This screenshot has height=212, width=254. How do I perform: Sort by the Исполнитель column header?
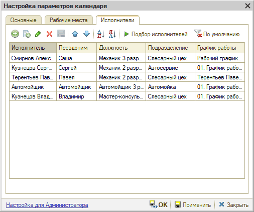(x=33, y=48)
